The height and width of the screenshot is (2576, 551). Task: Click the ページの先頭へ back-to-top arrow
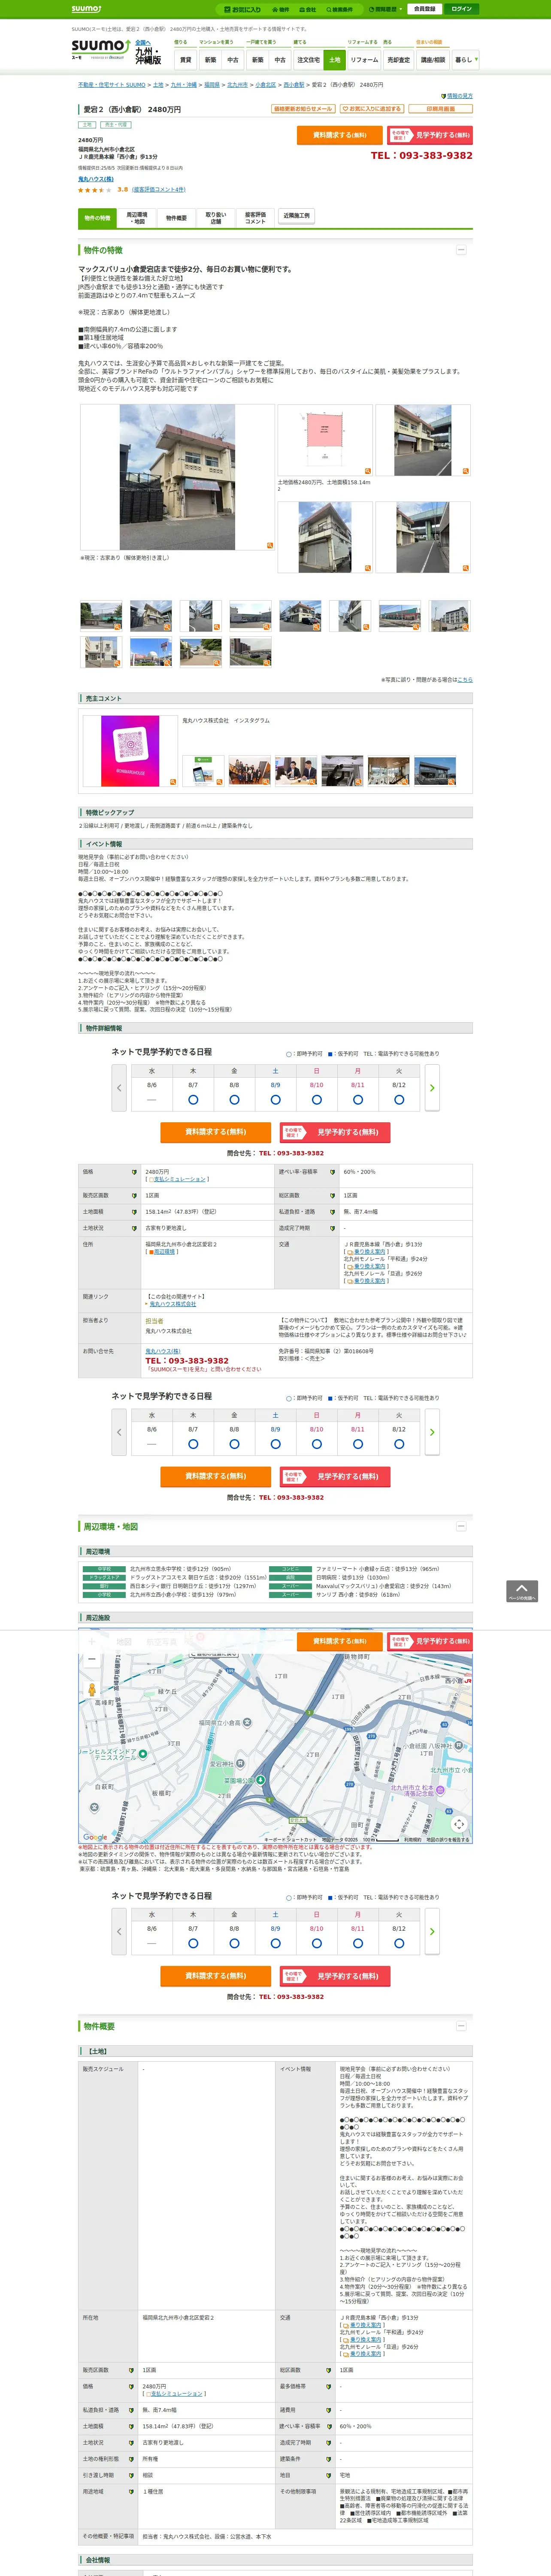pyautogui.click(x=522, y=1591)
